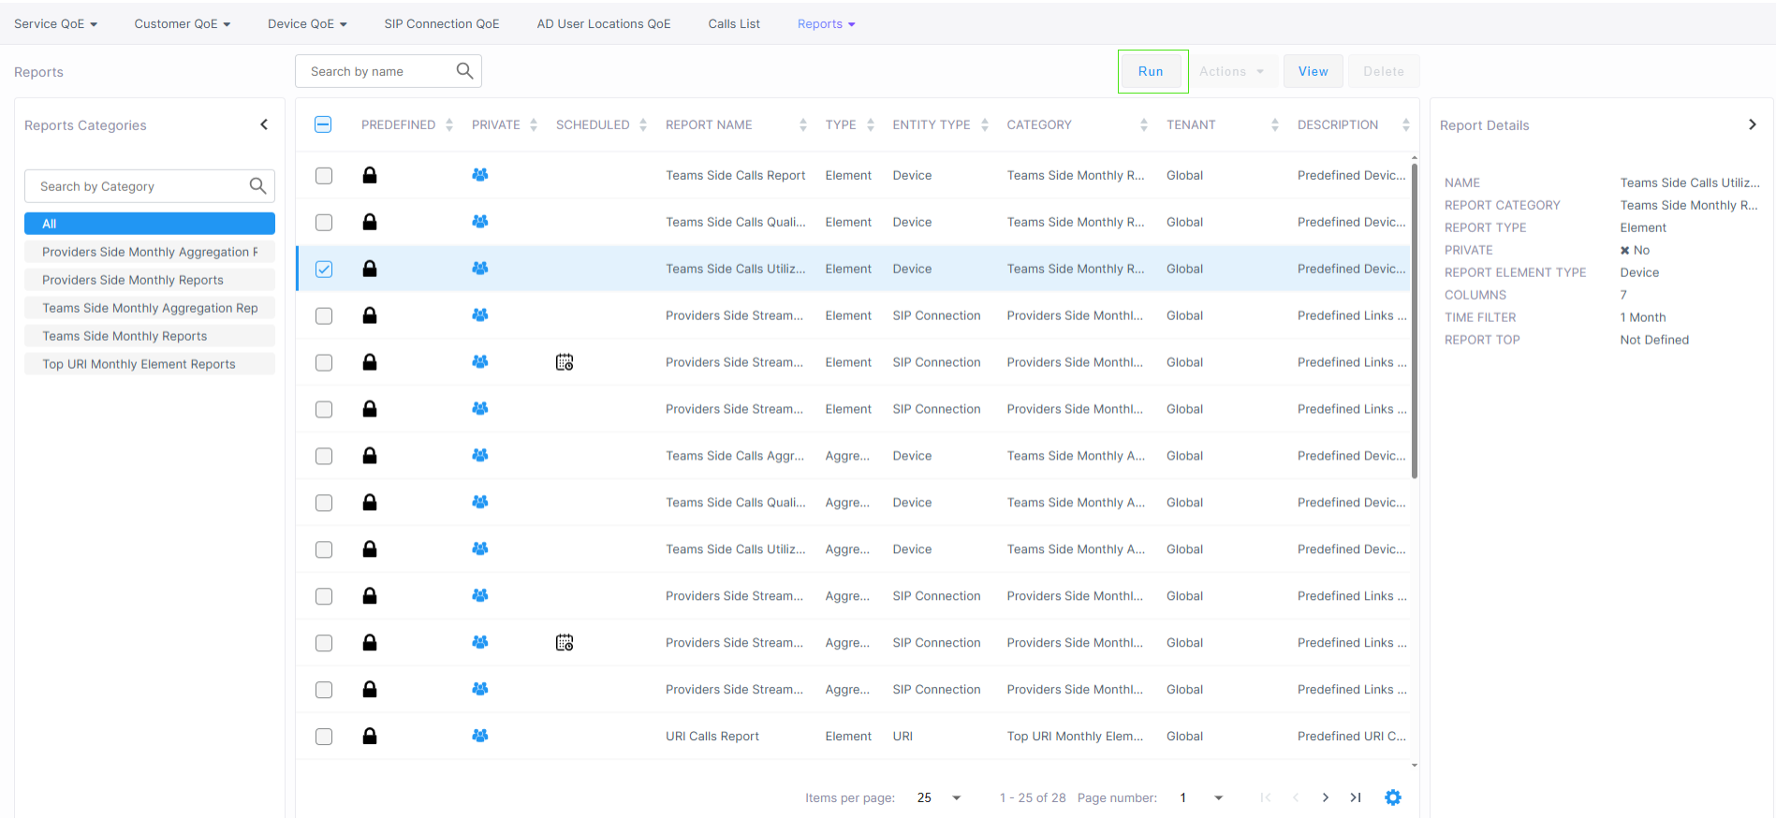Uncheck the selected Teams Side Calls Utiliz row

pos(324,270)
